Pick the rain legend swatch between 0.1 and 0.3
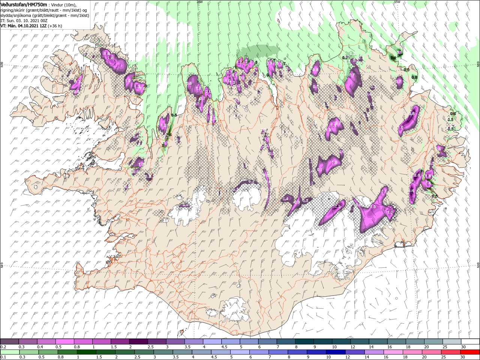 click(x=10, y=352)
